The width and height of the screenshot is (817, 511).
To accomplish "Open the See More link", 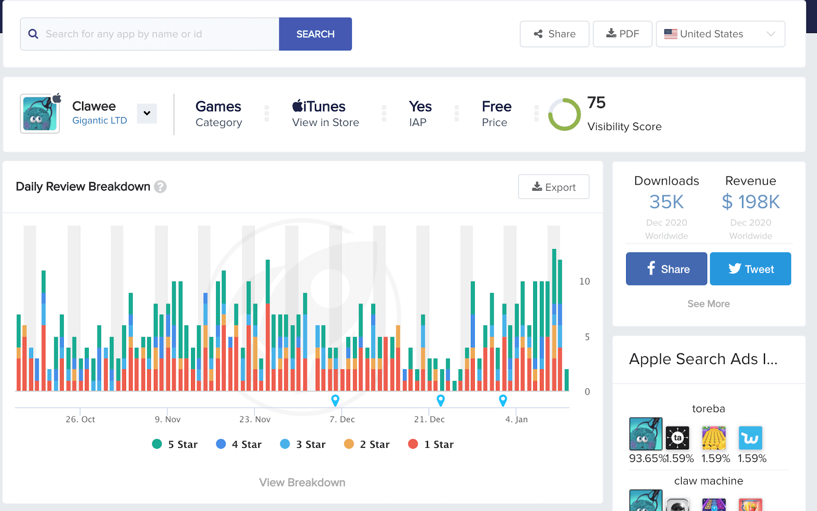I will [x=708, y=304].
